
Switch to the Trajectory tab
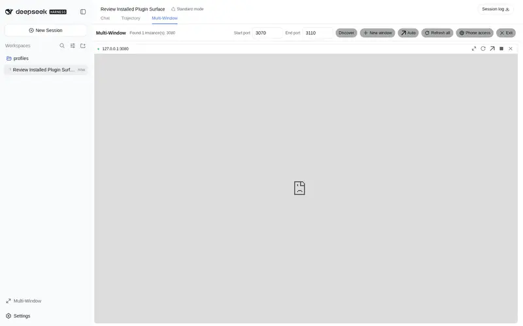(131, 18)
